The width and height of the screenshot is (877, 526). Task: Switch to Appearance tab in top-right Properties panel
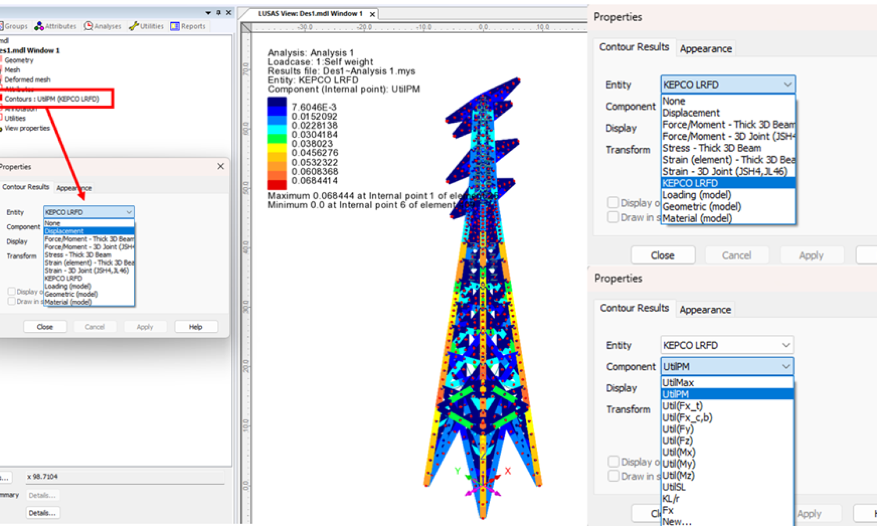pos(706,49)
